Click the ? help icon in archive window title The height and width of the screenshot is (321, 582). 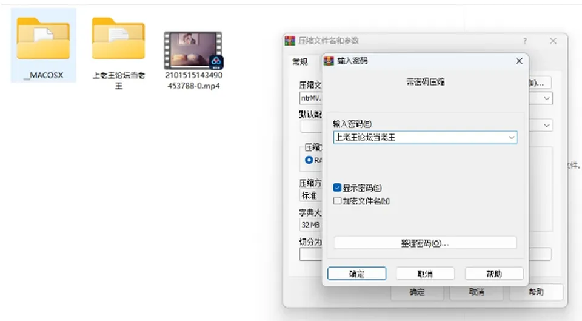(x=525, y=41)
